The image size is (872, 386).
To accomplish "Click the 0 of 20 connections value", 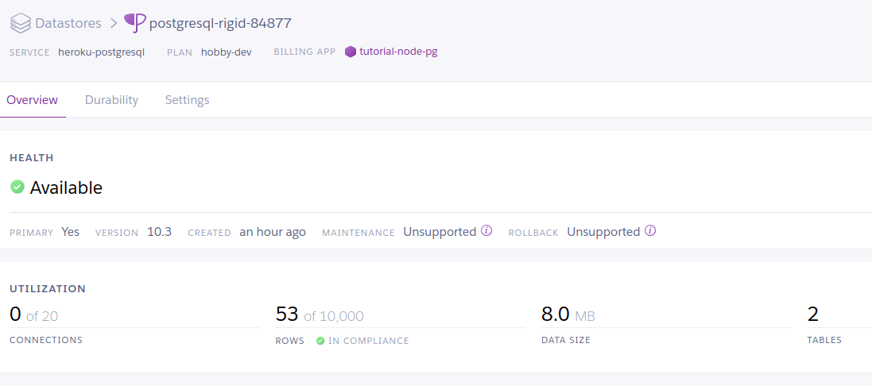I will click(x=34, y=315).
